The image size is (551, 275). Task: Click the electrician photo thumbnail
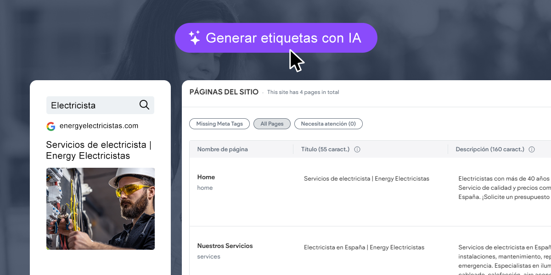[x=101, y=209]
